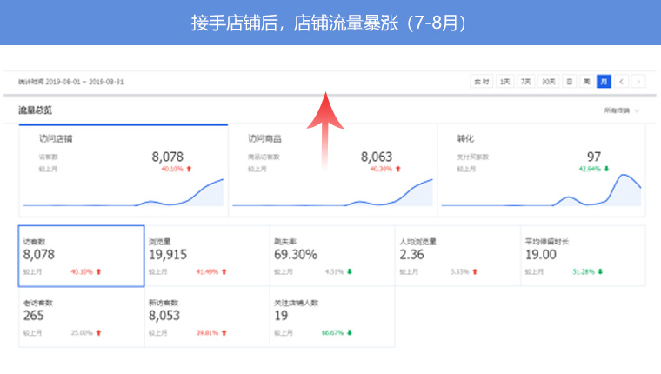This screenshot has width=661, height=374.
Task: Open the 访问商品 tab card
Action: click(x=332, y=170)
